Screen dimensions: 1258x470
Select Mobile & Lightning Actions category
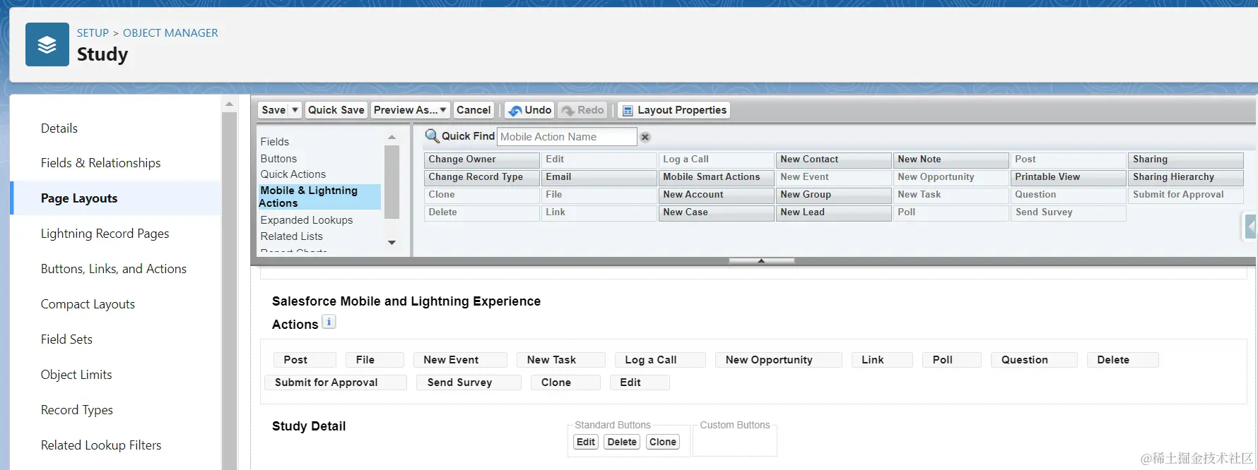point(319,197)
